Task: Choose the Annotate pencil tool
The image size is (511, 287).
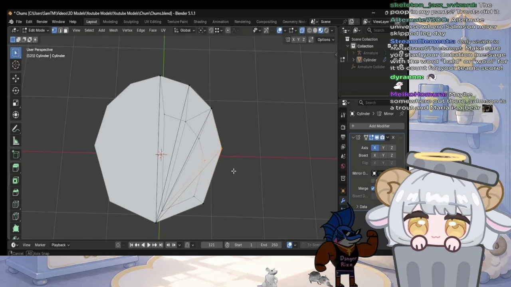Action: (16, 129)
